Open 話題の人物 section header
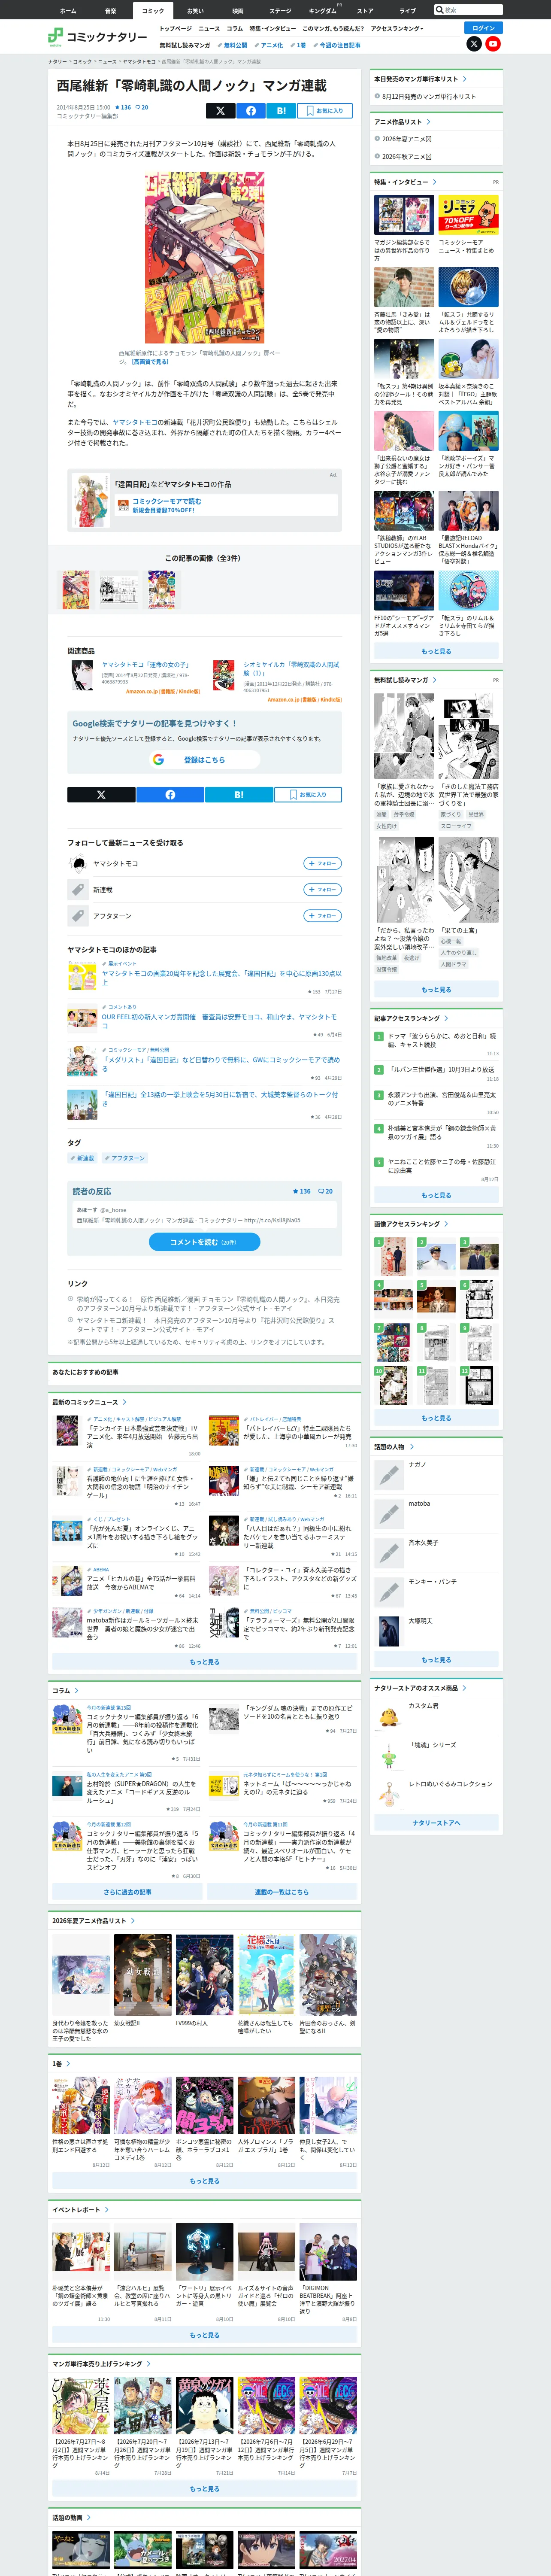The width and height of the screenshot is (551, 2576). tap(393, 1446)
